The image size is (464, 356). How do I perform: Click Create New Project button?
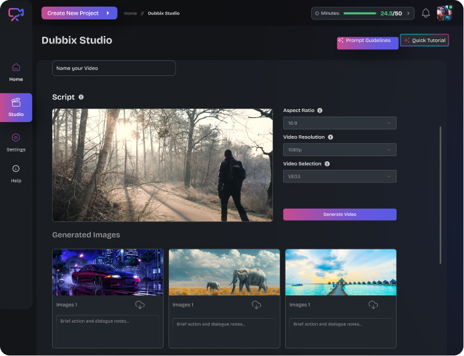pyautogui.click(x=79, y=13)
